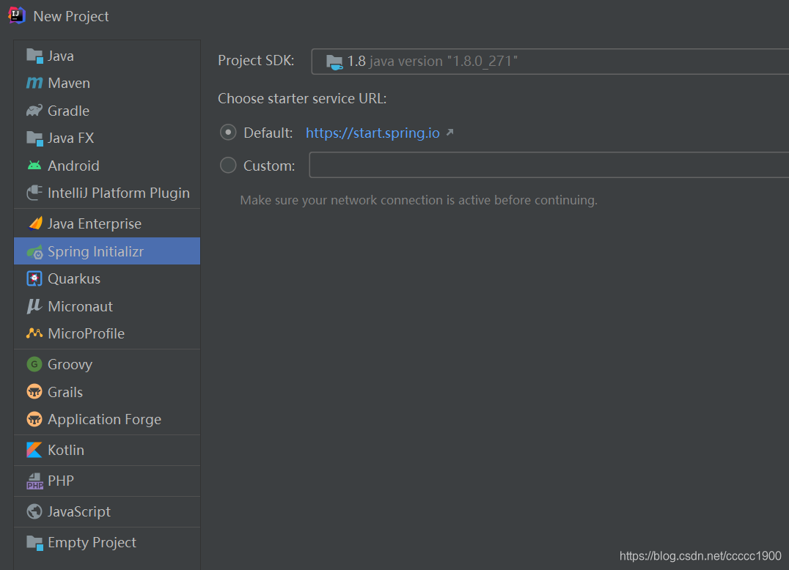Click the network connection hint text

pos(419,200)
